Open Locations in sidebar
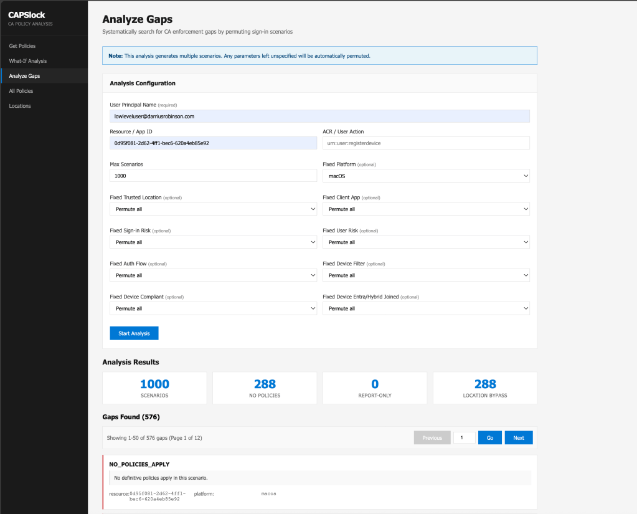This screenshot has height=514, width=637. (x=19, y=106)
